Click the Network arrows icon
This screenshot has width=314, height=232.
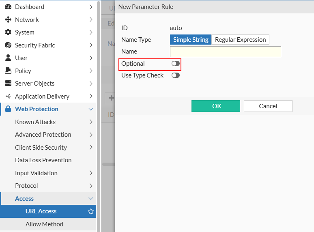click(8, 19)
